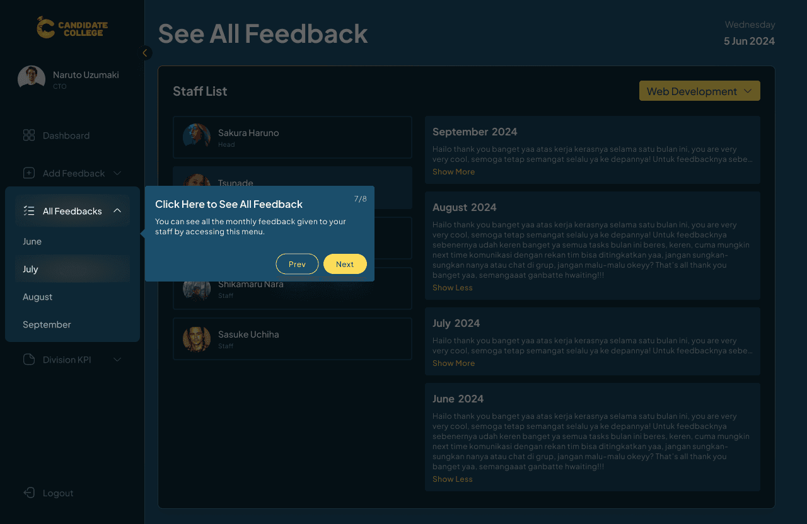
Task: Open the Web Development division dropdown
Action: pyautogui.click(x=700, y=91)
